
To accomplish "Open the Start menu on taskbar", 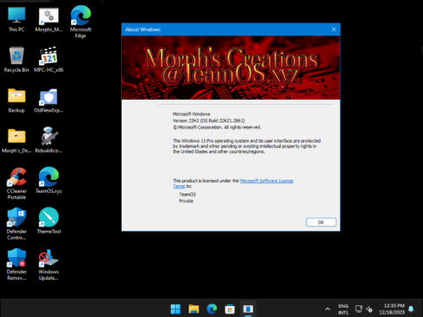I will 175,309.
